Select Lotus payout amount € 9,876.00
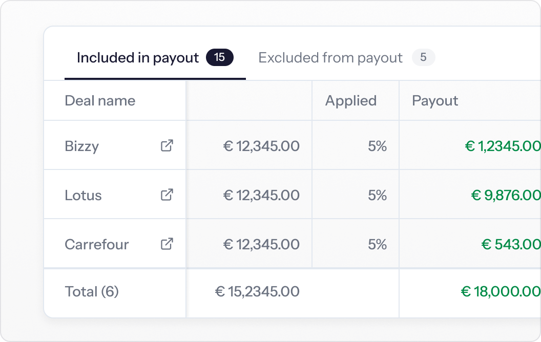 [506, 196]
